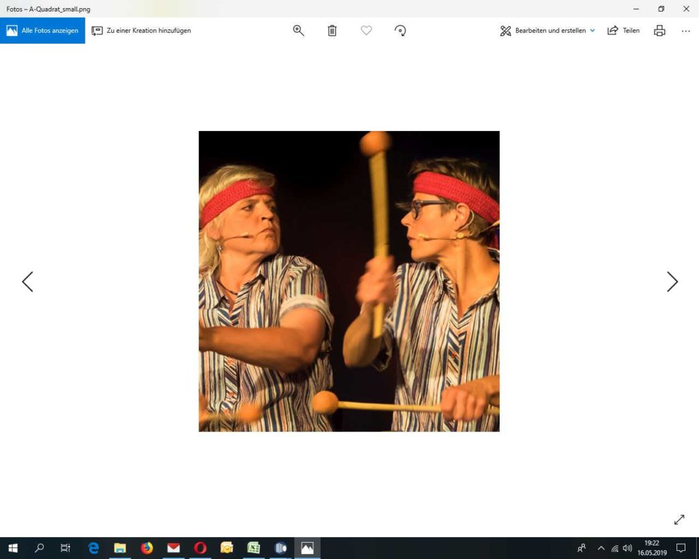Close the Fotos window
699x559 pixels.
[687, 9]
